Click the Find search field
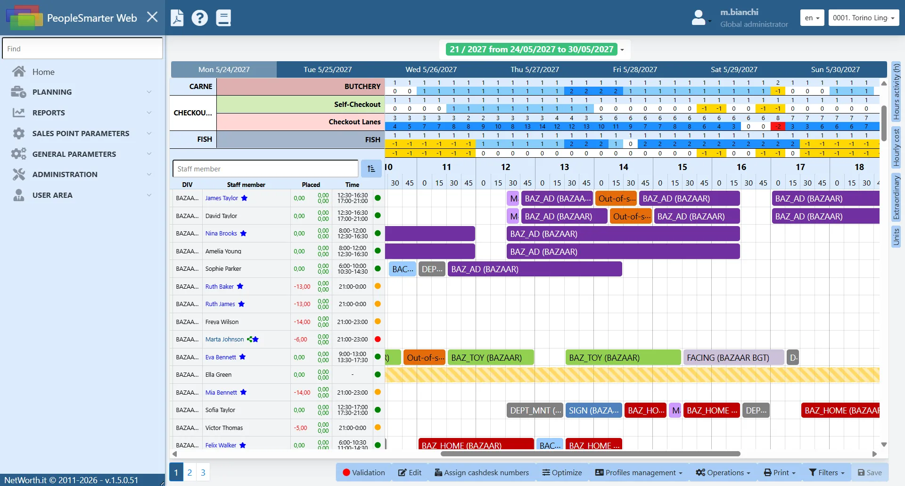The width and height of the screenshot is (905, 486). click(82, 49)
